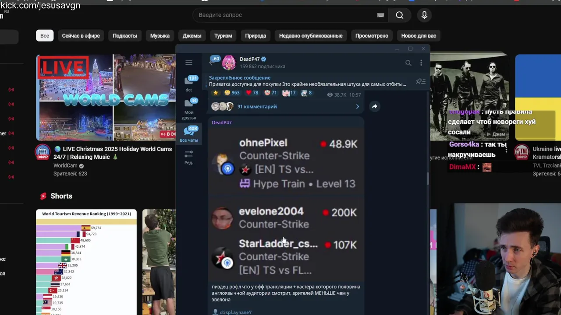561x315 pixels.
Task: Click Зрителей: 623 viewer count text
Action: coord(70,174)
